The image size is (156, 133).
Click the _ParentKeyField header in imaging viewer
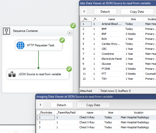(66, 113)
